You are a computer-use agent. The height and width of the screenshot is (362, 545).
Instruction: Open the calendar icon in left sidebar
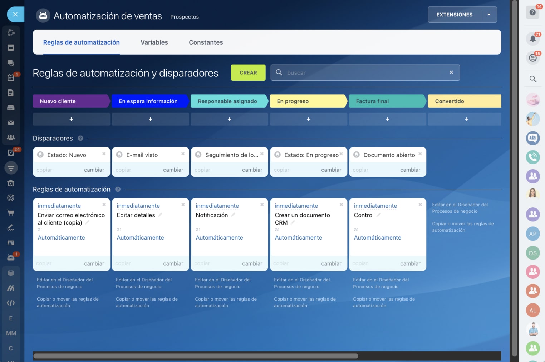click(x=11, y=77)
